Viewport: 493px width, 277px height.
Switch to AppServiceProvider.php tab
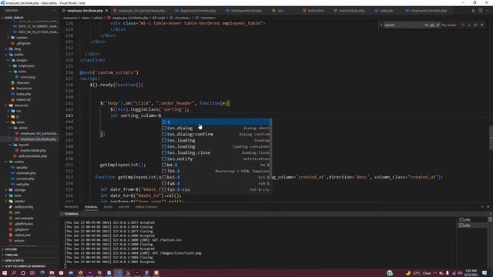click(x=198, y=10)
